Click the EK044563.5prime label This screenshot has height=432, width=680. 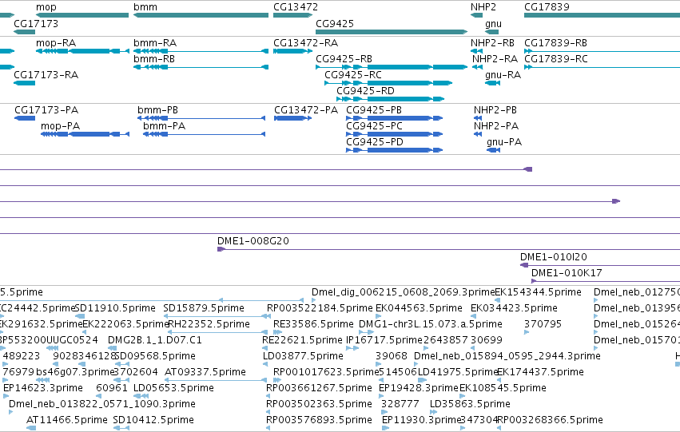pyautogui.click(x=419, y=308)
